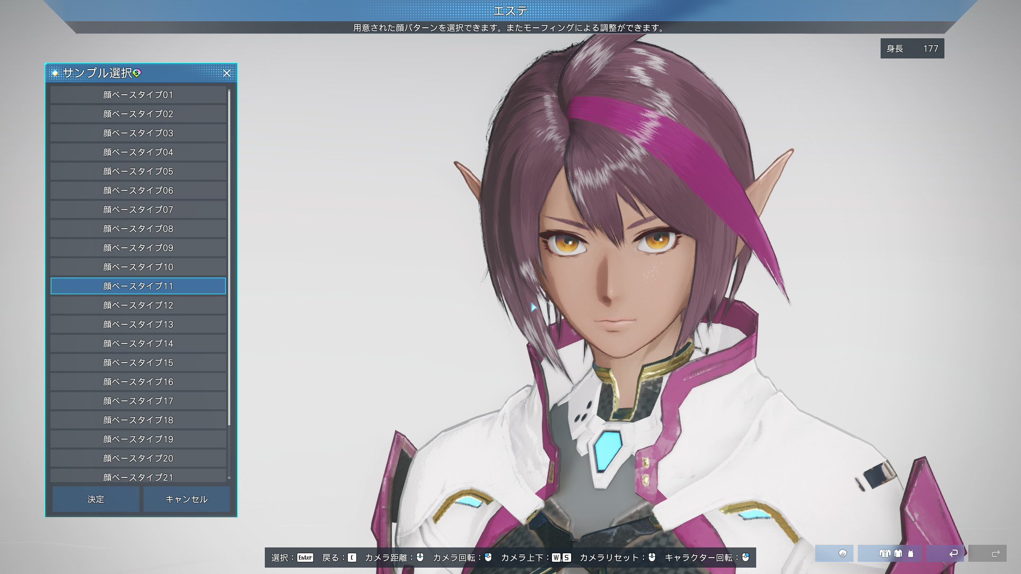Choose 顔ベースタイプ12 from the list

point(138,305)
